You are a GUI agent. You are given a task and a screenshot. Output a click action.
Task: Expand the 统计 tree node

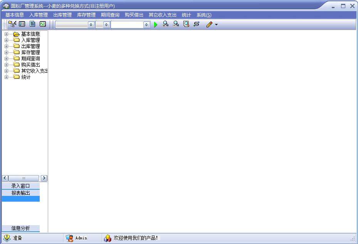click(x=6, y=77)
